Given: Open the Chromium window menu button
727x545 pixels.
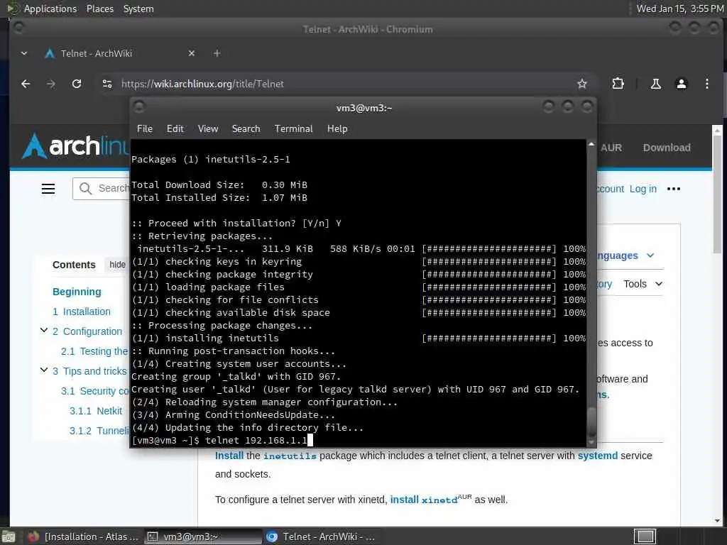Looking at the screenshot, I should pos(19,28).
